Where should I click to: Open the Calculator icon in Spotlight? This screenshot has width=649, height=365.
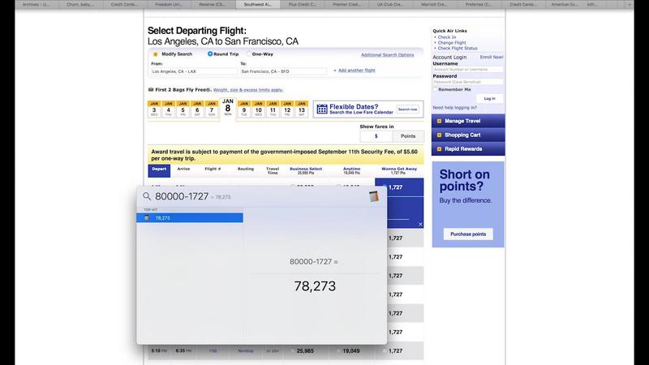coord(374,196)
